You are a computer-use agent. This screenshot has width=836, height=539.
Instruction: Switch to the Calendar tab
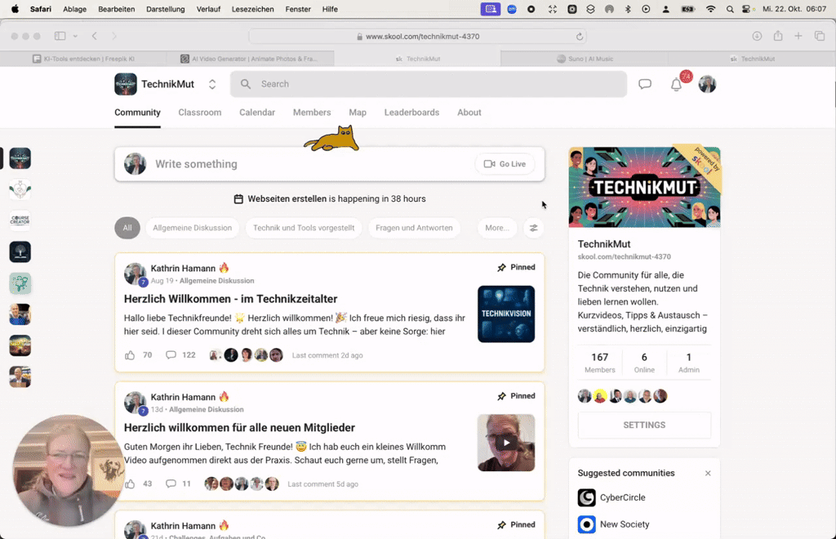coord(257,112)
